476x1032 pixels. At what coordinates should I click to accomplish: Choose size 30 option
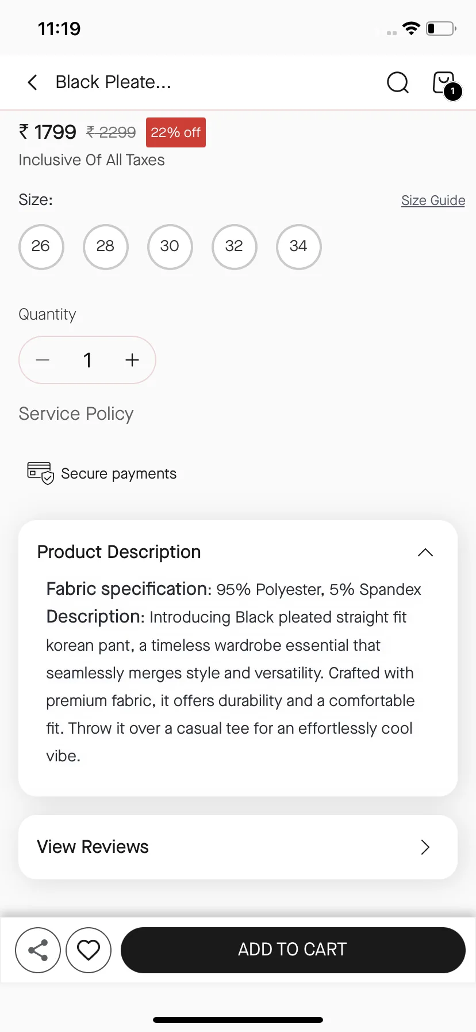(170, 246)
